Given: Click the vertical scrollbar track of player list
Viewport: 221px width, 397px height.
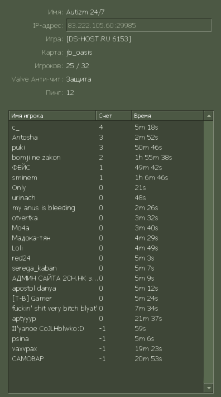Looking at the screenshot, I should pos(209,252).
